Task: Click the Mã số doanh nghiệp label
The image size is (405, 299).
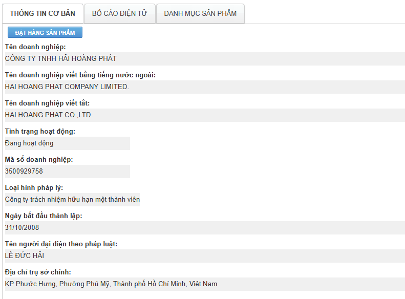Action: point(39,160)
